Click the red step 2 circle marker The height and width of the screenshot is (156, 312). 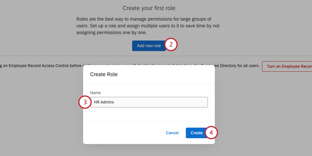click(x=171, y=45)
